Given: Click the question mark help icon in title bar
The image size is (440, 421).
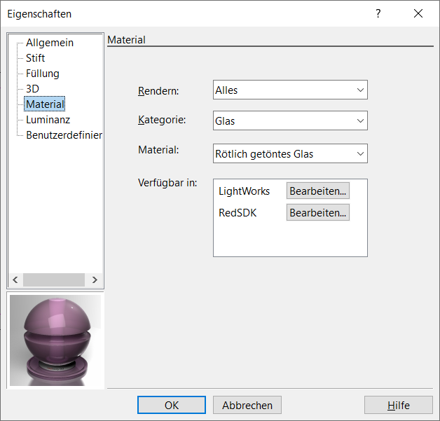Looking at the screenshot, I should (x=378, y=13).
